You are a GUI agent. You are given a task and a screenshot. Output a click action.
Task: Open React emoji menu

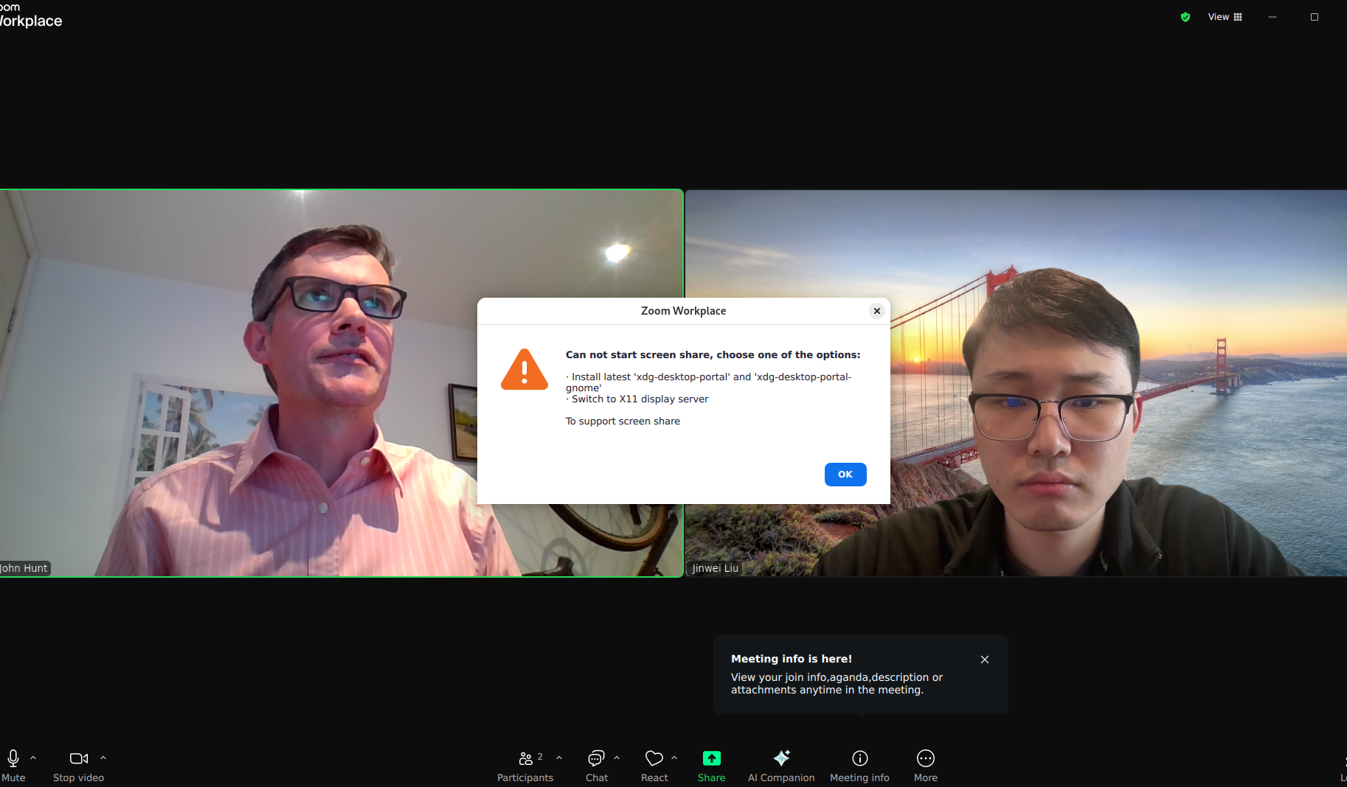pos(654,766)
